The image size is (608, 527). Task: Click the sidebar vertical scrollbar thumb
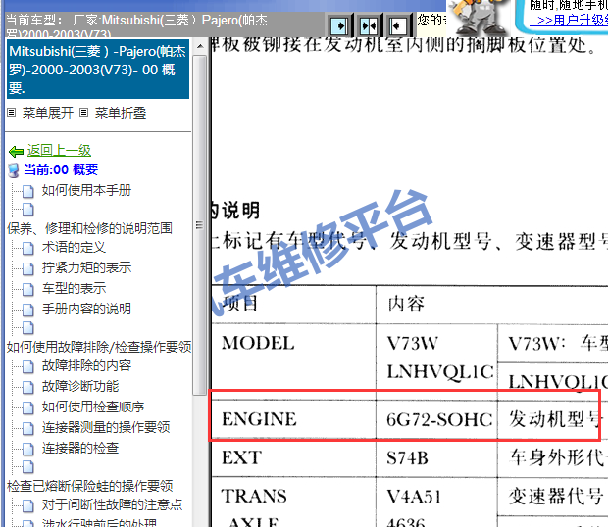[200, 225]
